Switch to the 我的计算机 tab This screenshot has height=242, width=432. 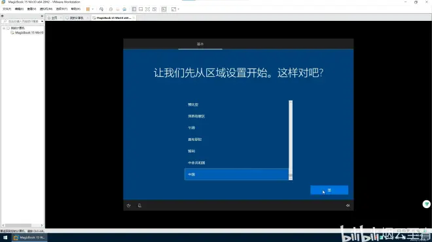(x=77, y=18)
